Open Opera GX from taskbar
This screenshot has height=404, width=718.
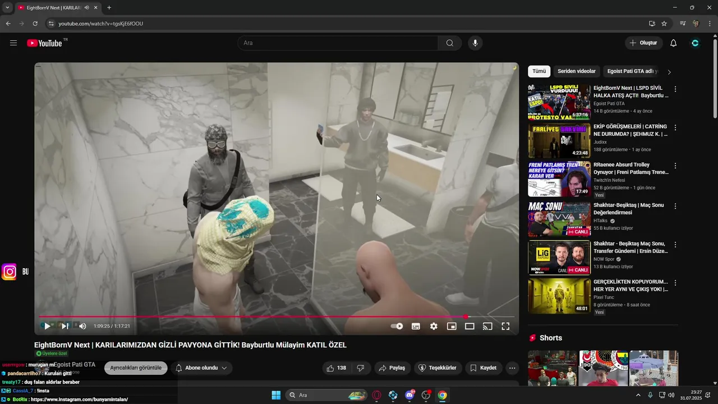376,395
